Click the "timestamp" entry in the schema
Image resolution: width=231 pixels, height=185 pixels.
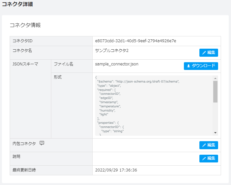109,102
